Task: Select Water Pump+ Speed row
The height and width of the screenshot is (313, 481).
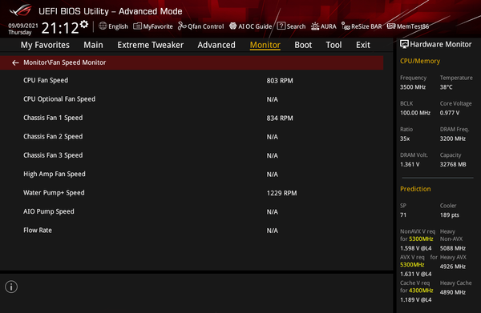Action: click(x=192, y=193)
